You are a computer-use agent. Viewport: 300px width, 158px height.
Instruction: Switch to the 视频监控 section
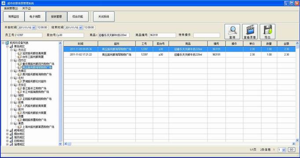pyautogui.click(x=14, y=17)
